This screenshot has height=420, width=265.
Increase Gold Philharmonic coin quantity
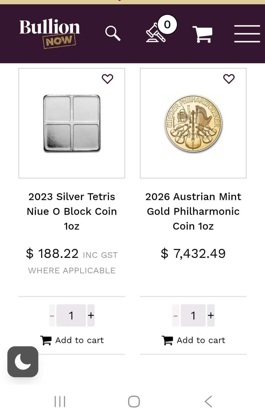click(x=211, y=315)
